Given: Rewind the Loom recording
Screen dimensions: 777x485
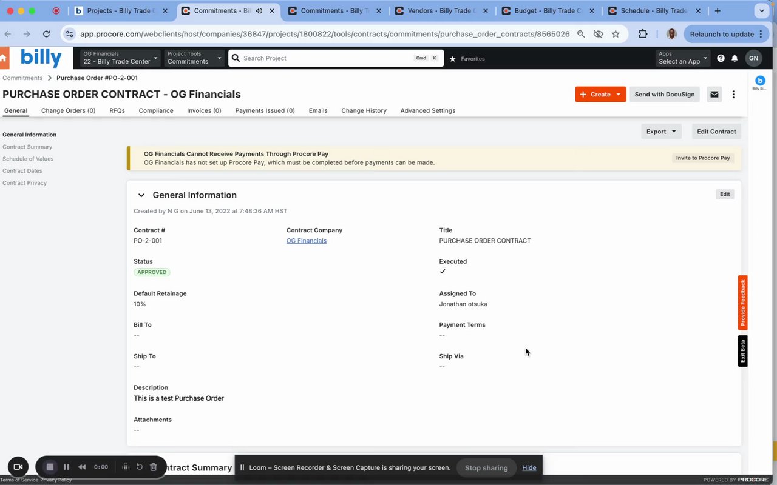Looking at the screenshot, I should pyautogui.click(x=82, y=467).
